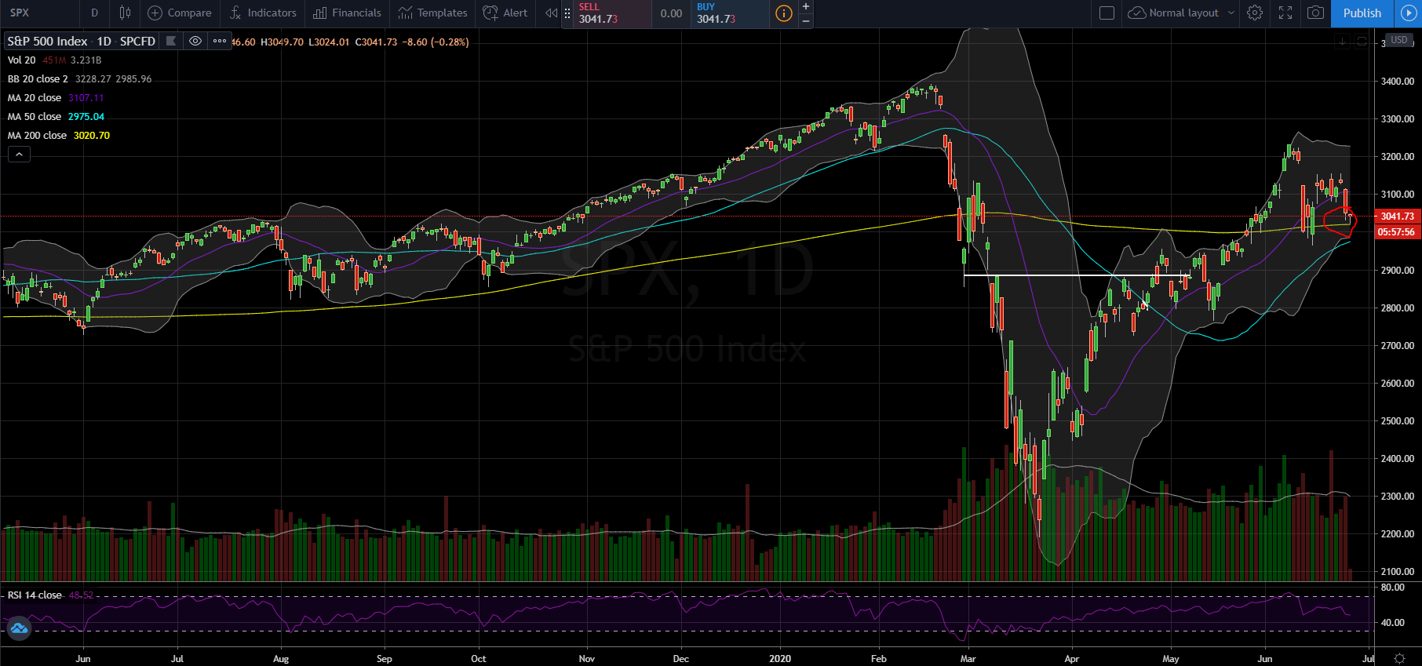Open the Compare symbol dialog
This screenshot has height=666, width=1422.
[x=180, y=13]
